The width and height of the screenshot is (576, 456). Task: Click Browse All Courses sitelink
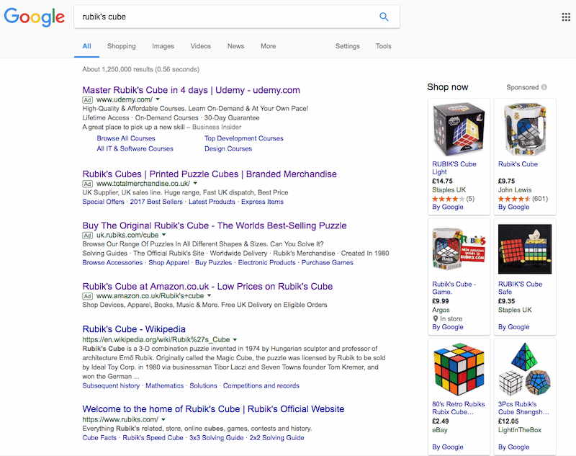(126, 138)
